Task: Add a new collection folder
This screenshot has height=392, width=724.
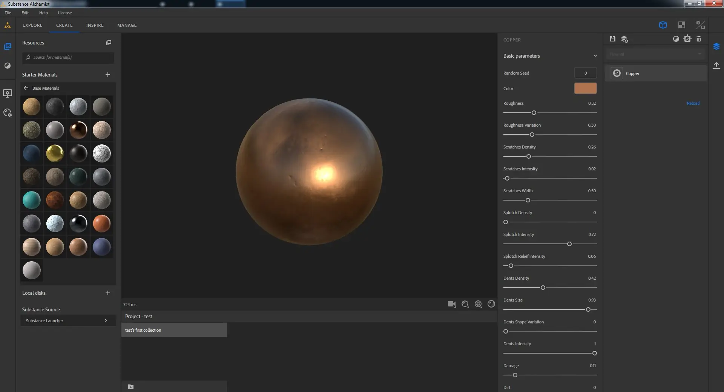Action: tap(131, 387)
